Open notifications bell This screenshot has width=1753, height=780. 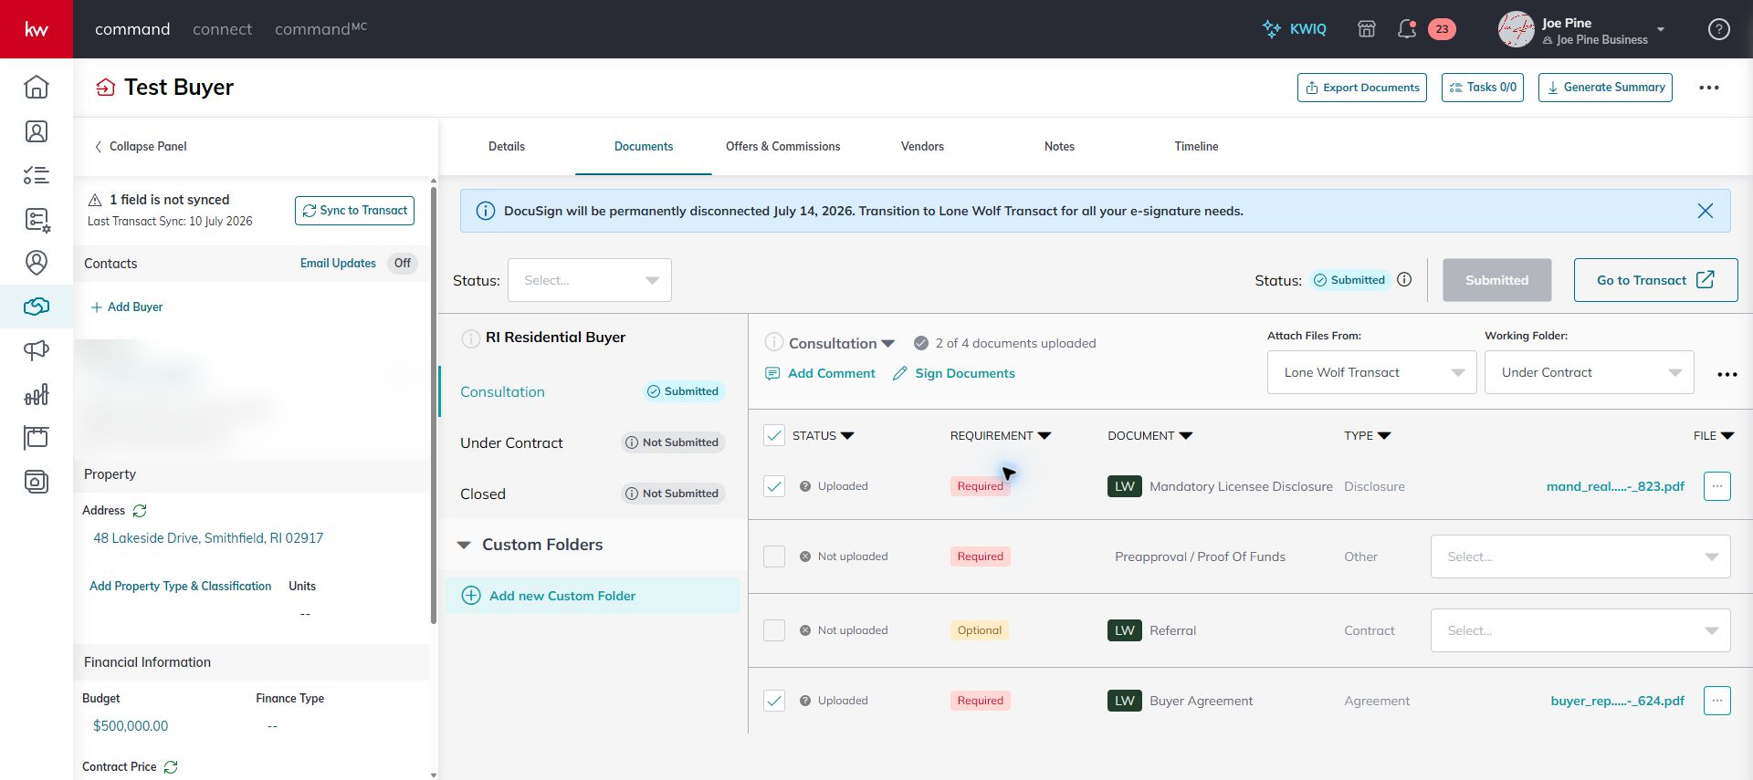click(1407, 29)
